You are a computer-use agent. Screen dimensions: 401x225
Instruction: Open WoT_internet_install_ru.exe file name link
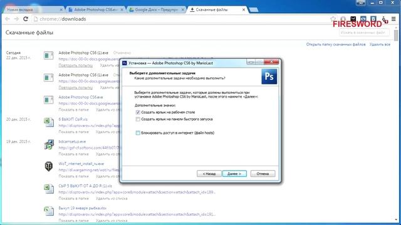click(81, 164)
